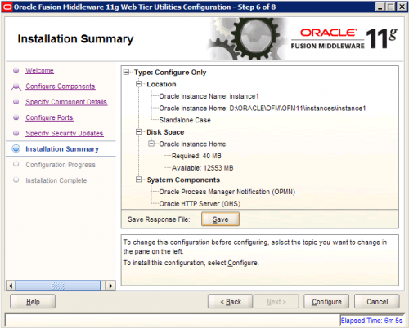The height and width of the screenshot is (328, 409).
Task: Open the Configure Components step
Action: point(61,86)
